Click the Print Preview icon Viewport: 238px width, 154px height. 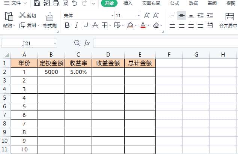(65, 3)
